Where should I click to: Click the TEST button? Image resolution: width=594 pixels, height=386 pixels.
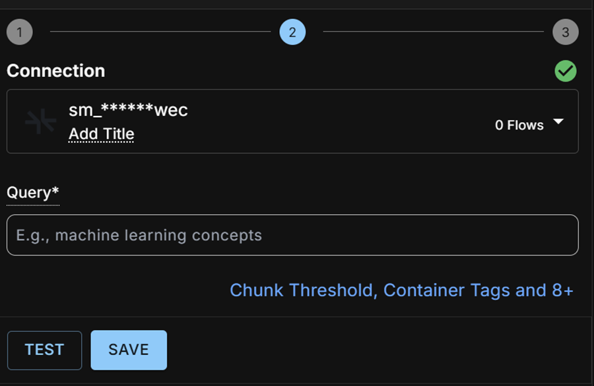[x=44, y=350]
